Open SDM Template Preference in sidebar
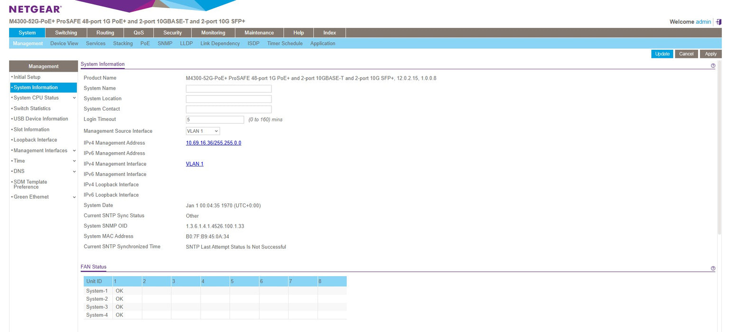This screenshot has width=729, height=332. pos(30,184)
